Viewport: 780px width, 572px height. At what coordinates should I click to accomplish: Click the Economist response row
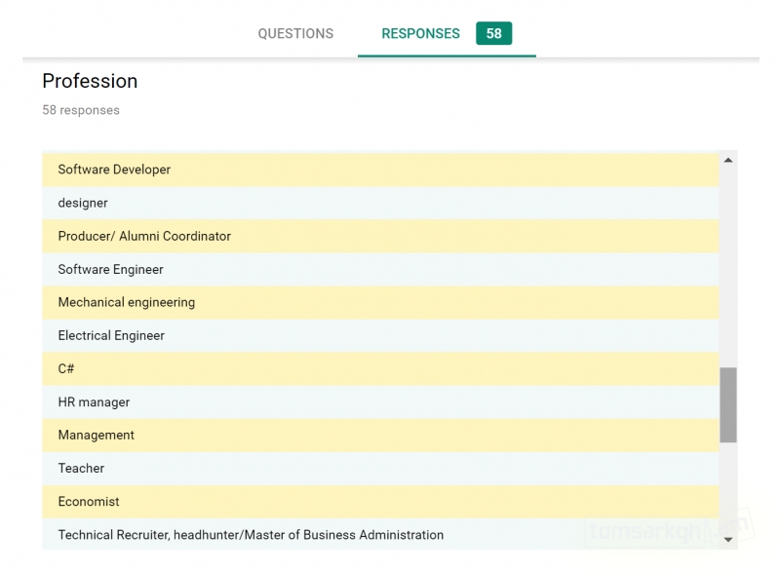[x=380, y=502]
